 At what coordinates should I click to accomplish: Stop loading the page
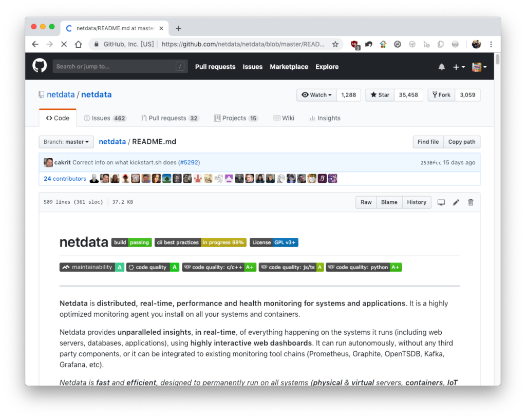[x=64, y=44]
